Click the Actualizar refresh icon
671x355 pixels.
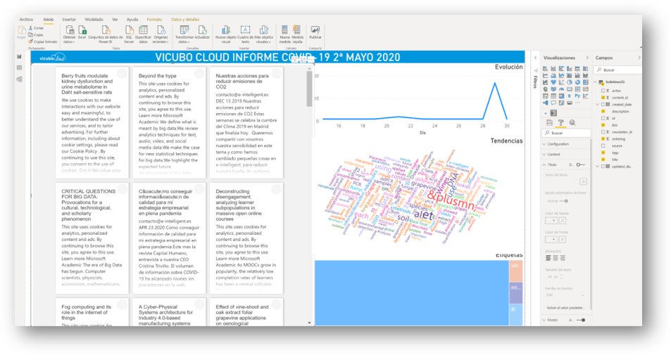[x=202, y=30]
